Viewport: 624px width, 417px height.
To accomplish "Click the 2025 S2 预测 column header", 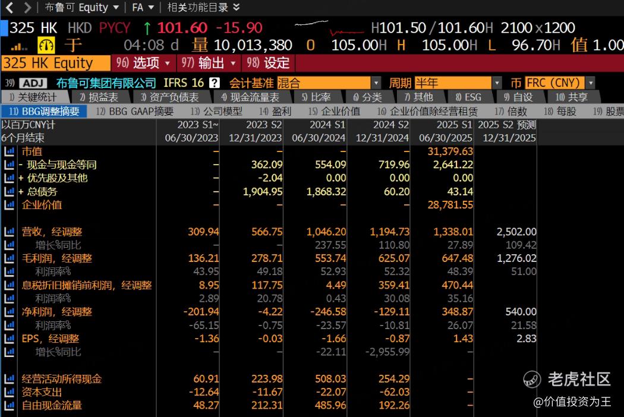I will click(506, 131).
